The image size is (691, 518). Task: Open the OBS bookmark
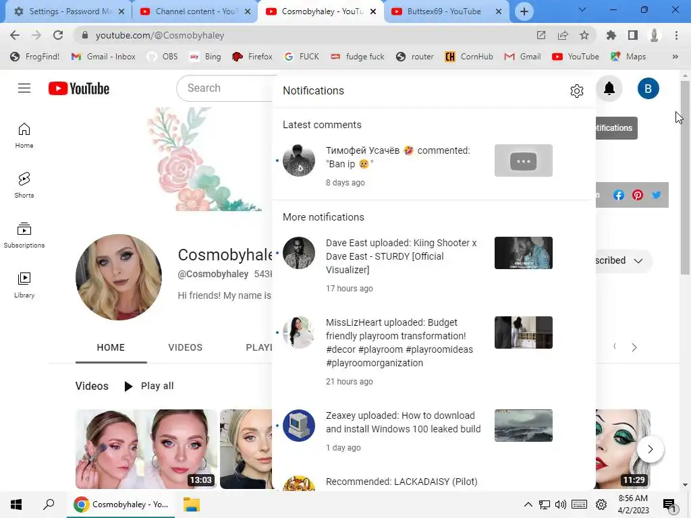click(x=163, y=57)
